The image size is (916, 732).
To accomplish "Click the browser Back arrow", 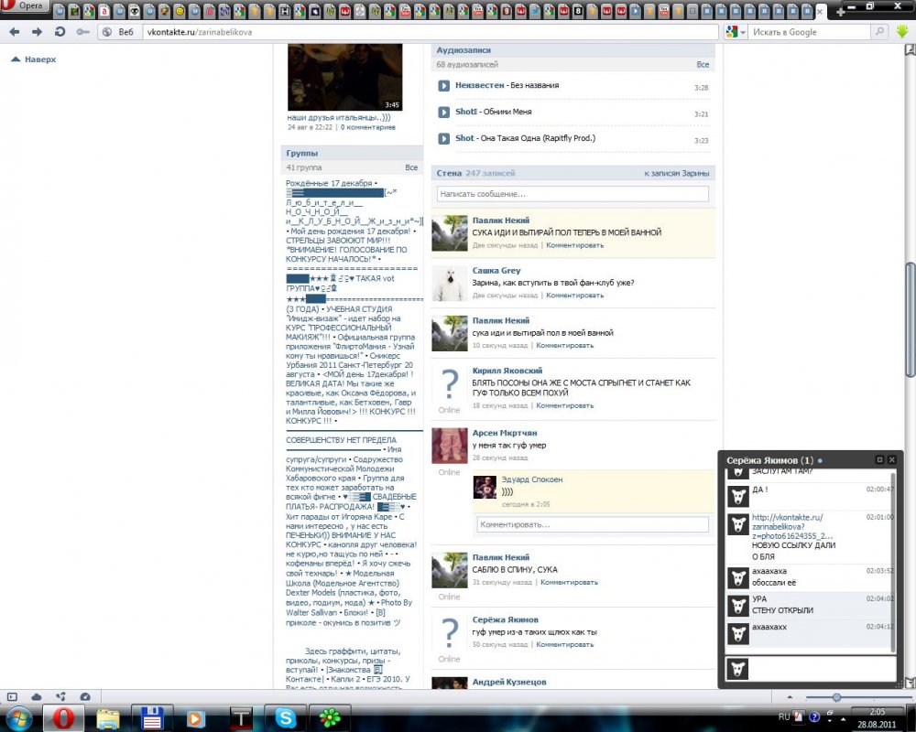I will (x=15, y=32).
